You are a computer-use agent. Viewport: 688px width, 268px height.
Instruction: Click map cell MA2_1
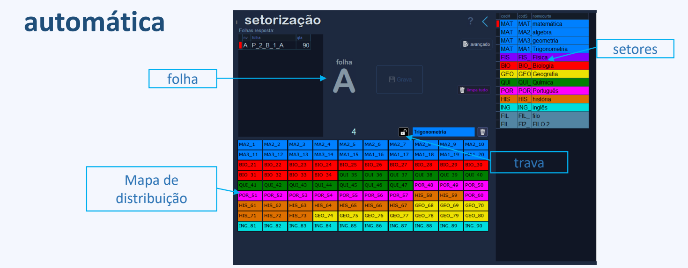tap(250, 145)
